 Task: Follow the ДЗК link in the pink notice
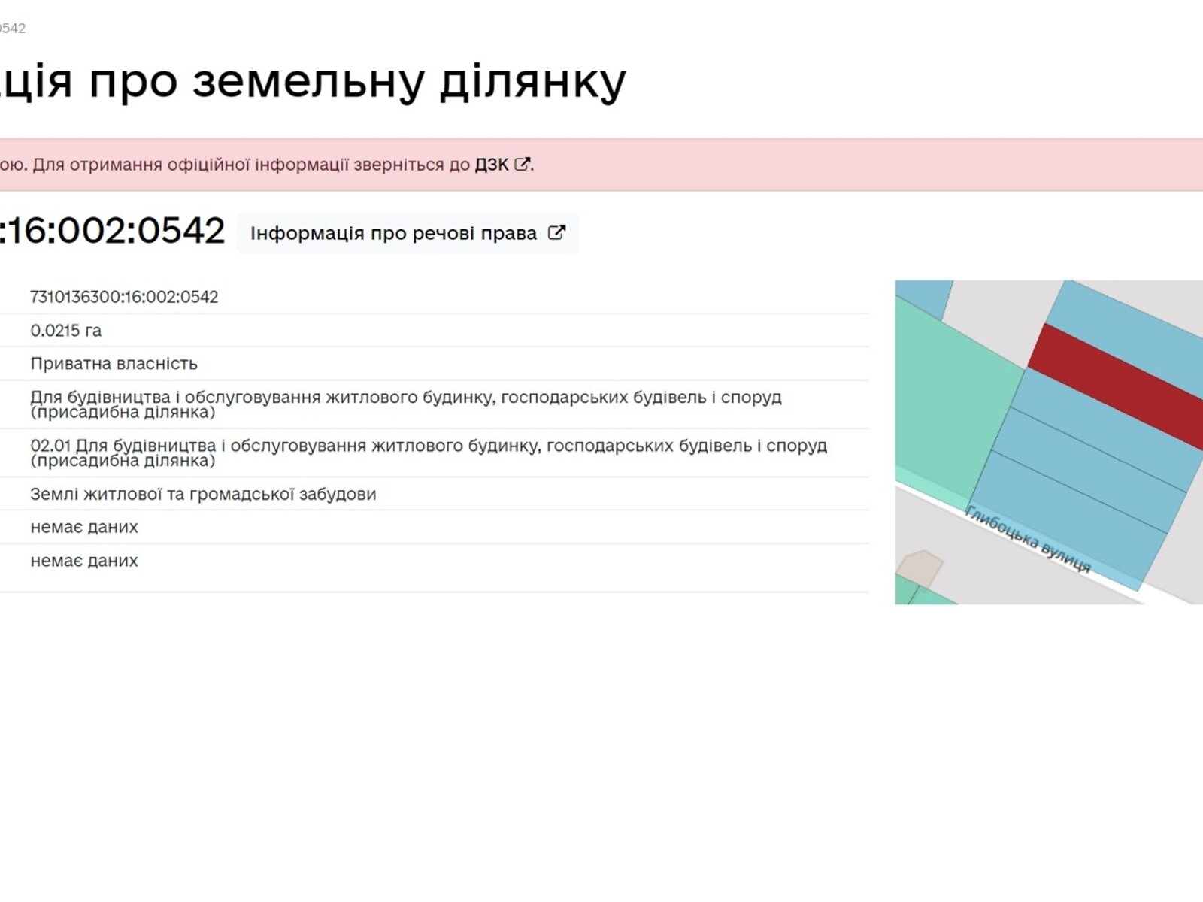click(492, 165)
